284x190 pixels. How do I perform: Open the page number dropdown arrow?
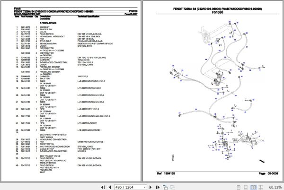click(145, 187)
